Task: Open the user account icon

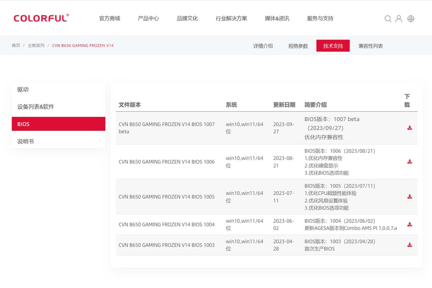Action: coord(399,19)
